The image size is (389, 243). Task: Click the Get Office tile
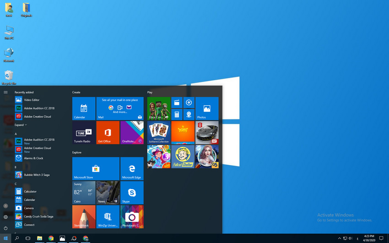[108, 133]
